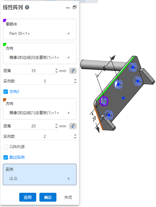
Task: Click the 应用 button
Action: pyautogui.click(x=28, y=197)
